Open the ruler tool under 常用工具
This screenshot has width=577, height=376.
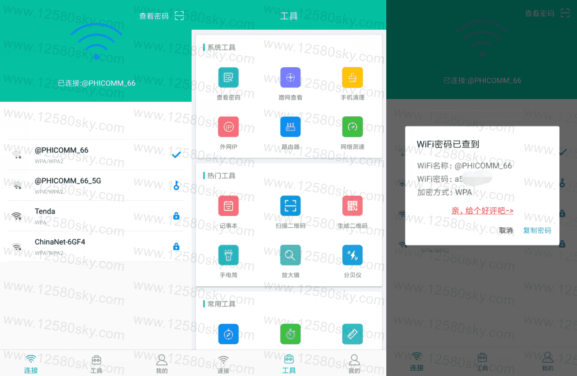tap(352, 334)
